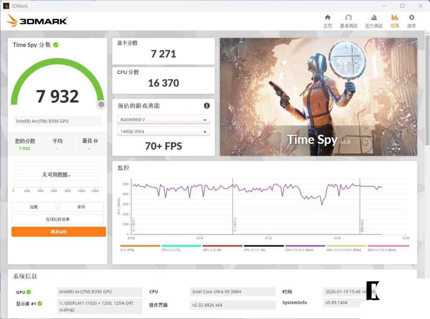Image resolution: width=430 pixels, height=319 pixels.
Task: Click the home house icon
Action: [x=328, y=18]
